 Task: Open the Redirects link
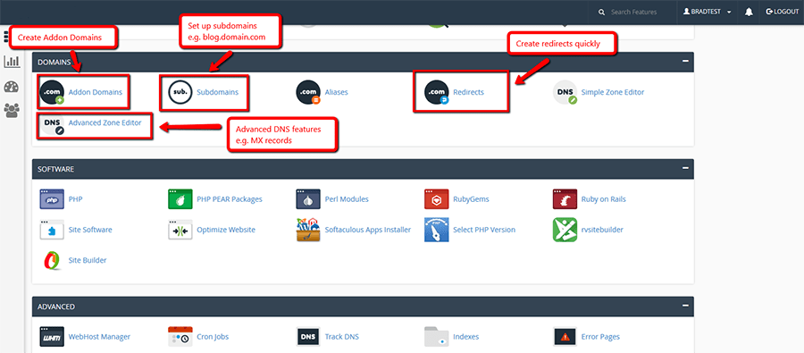pyautogui.click(x=468, y=92)
